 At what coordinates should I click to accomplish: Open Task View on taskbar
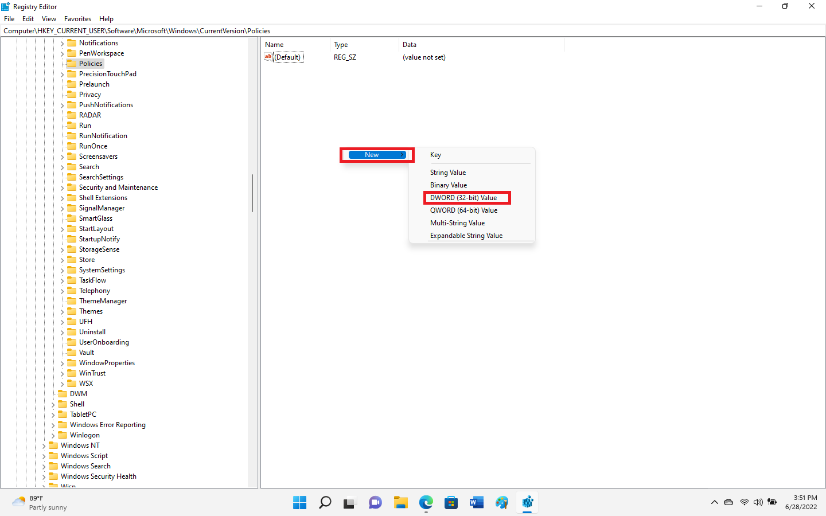350,503
